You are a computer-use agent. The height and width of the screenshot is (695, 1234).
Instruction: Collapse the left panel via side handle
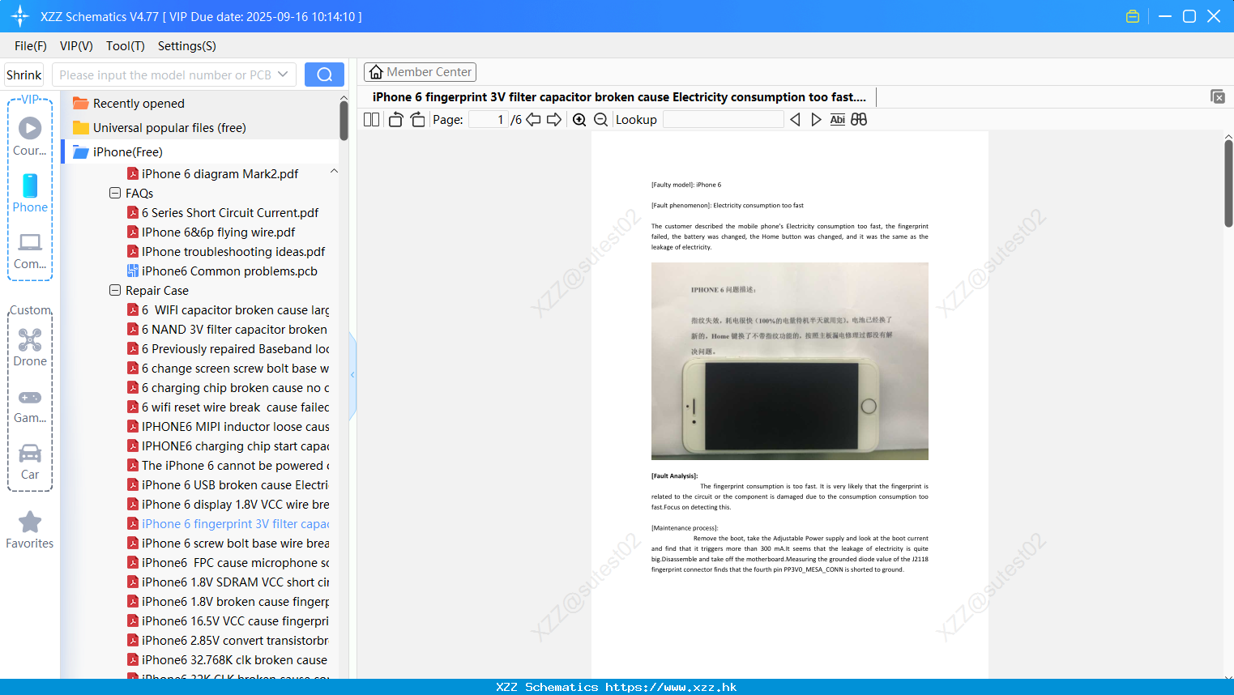click(x=352, y=375)
